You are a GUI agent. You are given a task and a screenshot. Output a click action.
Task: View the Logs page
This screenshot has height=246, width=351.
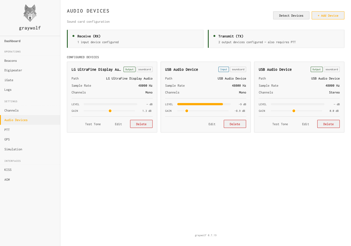(8, 89)
